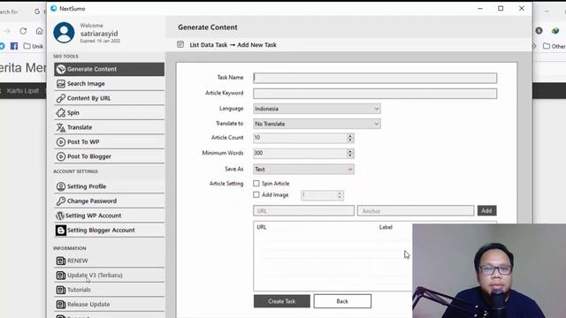Adjust the Add Image count stepper
The width and height of the screenshot is (566, 318).
click(340, 195)
